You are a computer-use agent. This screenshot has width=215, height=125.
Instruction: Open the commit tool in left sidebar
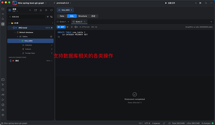[x=3, y=14]
